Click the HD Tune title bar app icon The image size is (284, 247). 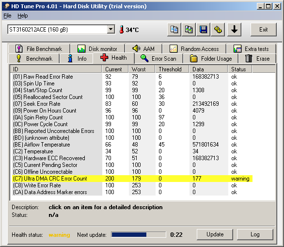pyautogui.click(x=6, y=6)
